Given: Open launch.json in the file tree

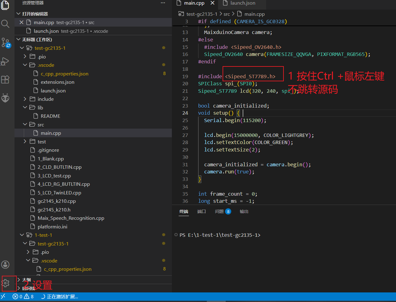Looking at the screenshot, I should [93, 91].
